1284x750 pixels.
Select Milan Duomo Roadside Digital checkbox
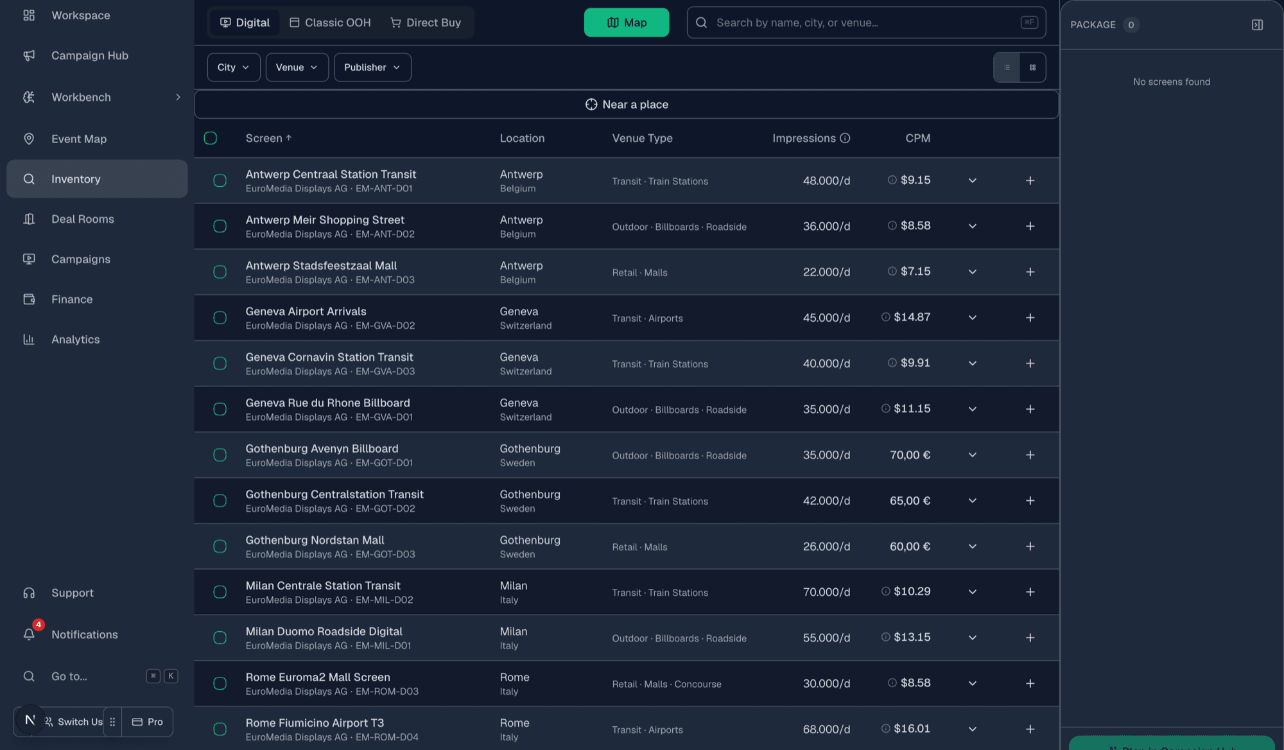pos(220,638)
